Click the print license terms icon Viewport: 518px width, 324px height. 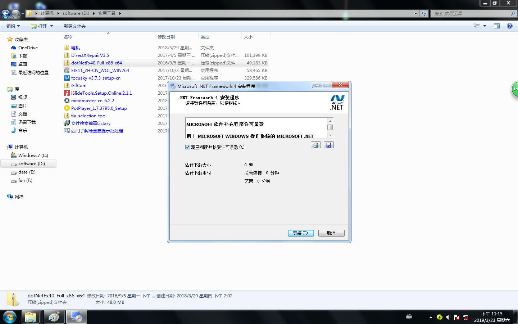click(x=315, y=145)
